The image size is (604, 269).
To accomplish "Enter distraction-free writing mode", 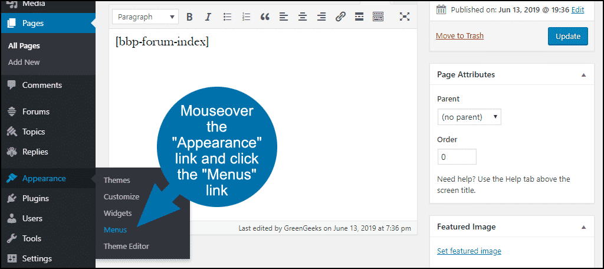I will 404,17.
